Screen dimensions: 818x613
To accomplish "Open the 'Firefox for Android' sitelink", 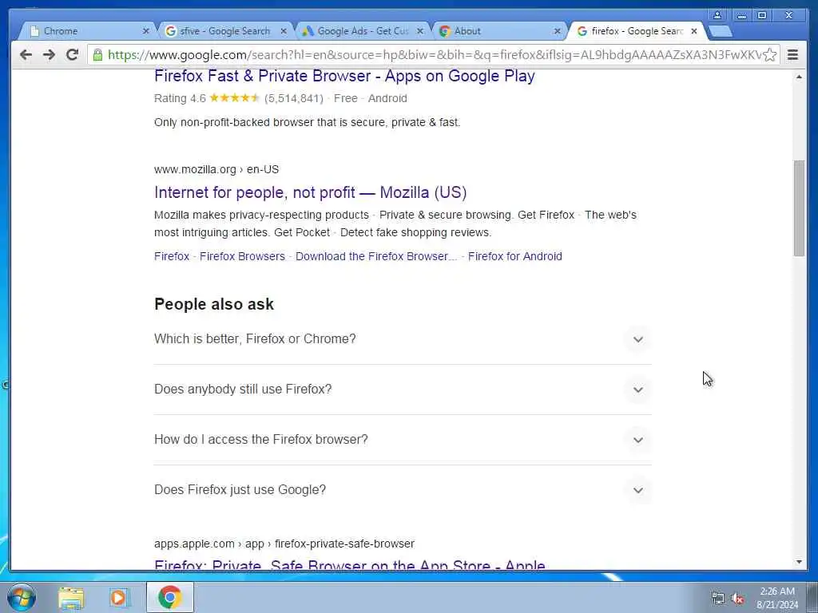I will 515,256.
